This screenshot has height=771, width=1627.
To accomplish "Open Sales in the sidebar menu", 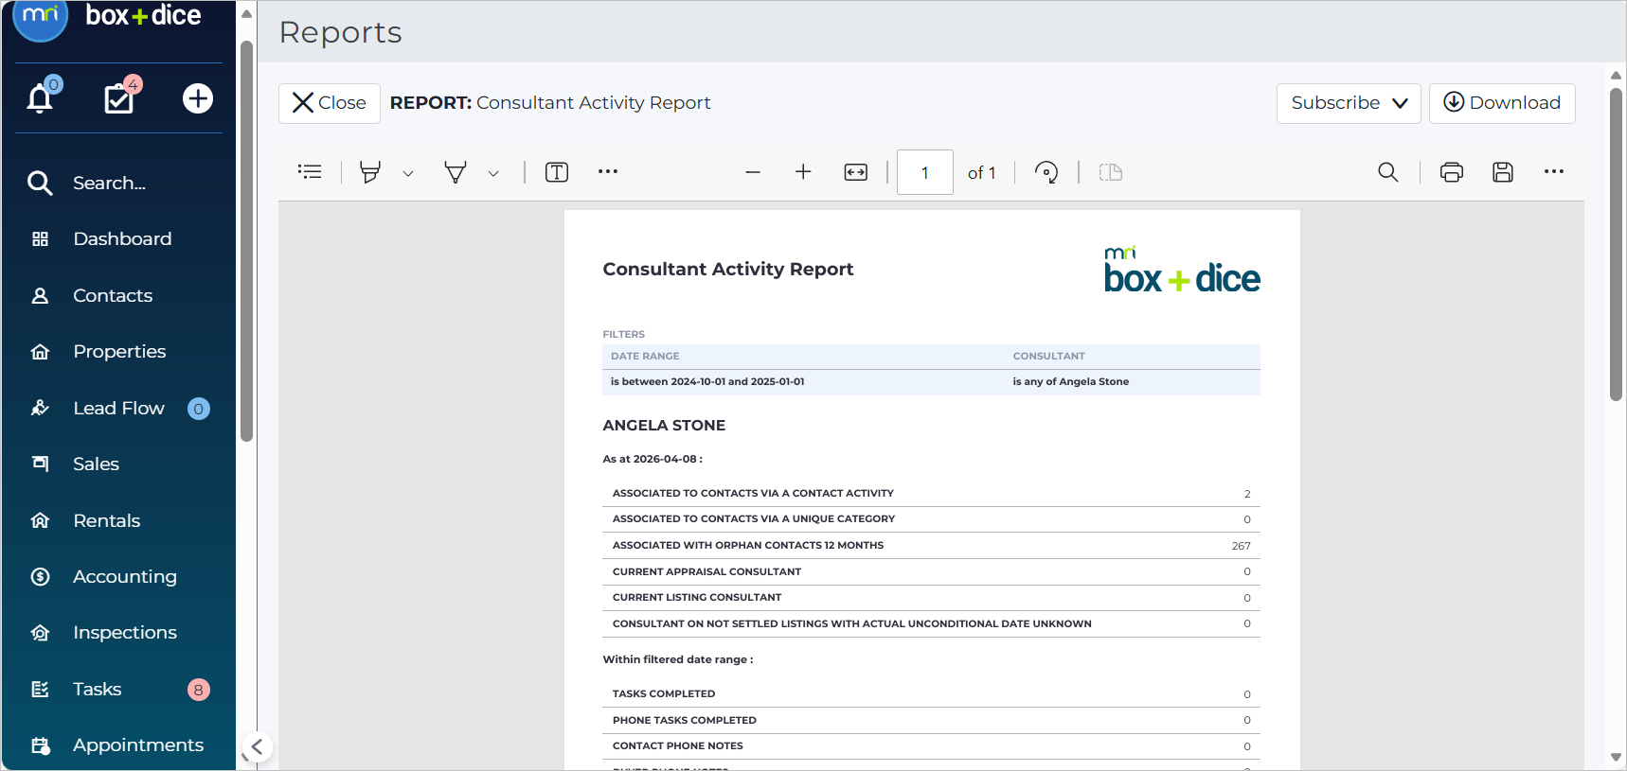I will coord(96,464).
